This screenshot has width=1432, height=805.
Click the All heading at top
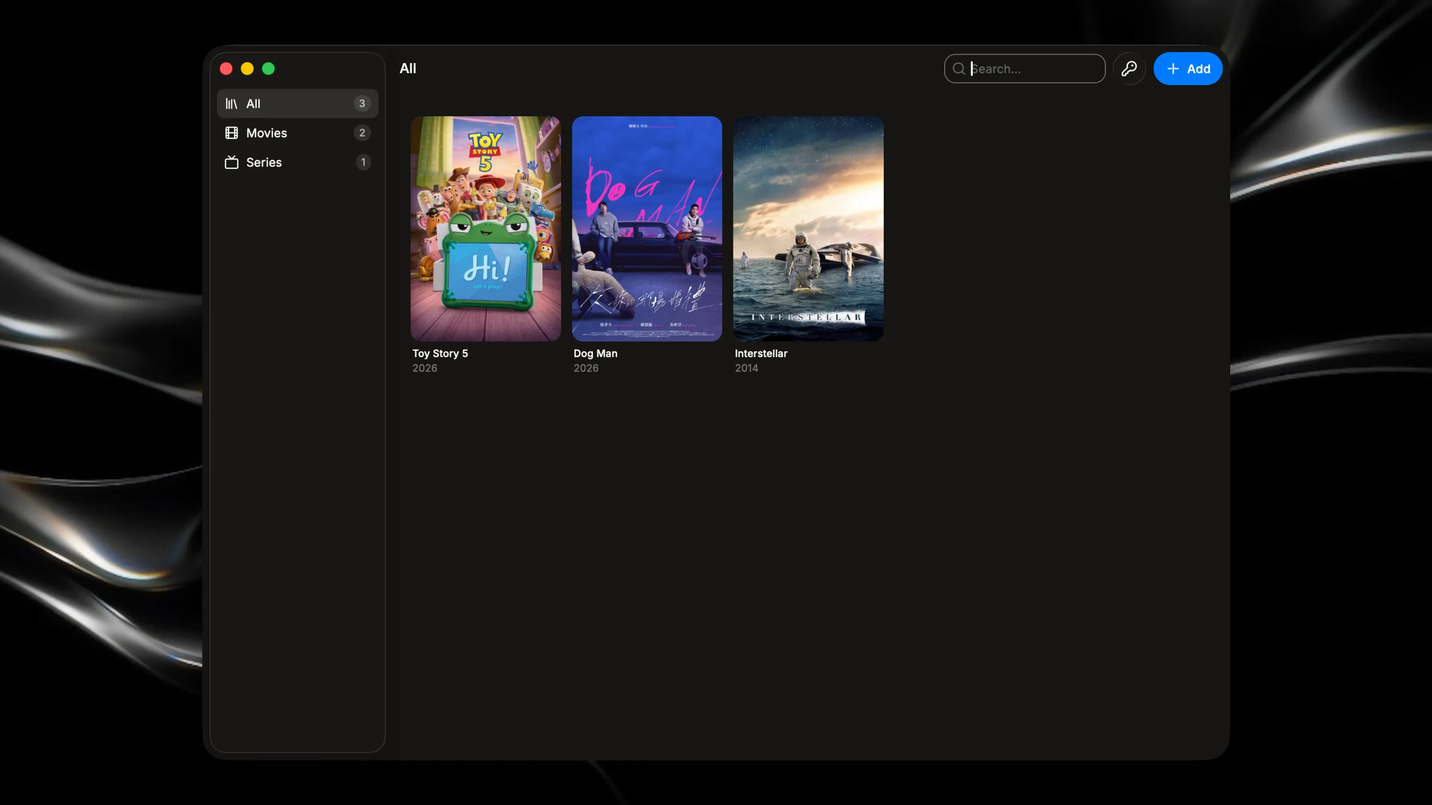(408, 68)
